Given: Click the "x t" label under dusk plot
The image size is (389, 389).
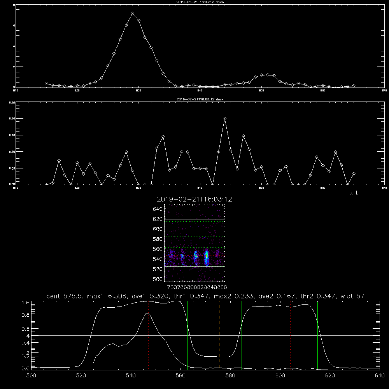Looking at the screenshot, I should [354, 193].
